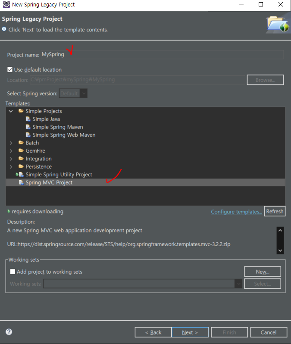Toggle the Use default location checkbox
This screenshot has width=291, height=344.
(10, 70)
